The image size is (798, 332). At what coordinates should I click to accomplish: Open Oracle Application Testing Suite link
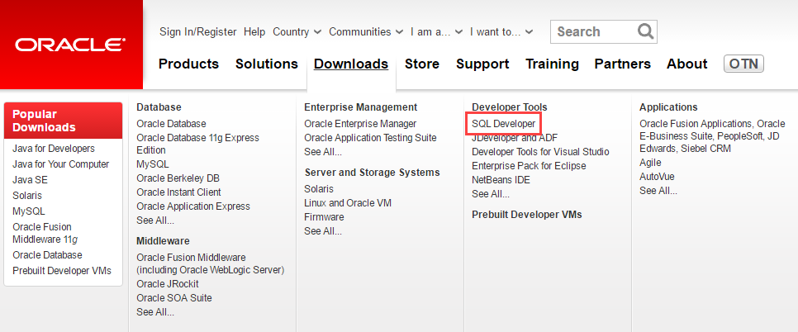click(370, 138)
